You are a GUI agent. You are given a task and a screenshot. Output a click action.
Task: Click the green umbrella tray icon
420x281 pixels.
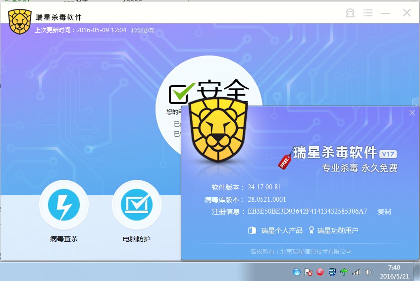click(344, 272)
